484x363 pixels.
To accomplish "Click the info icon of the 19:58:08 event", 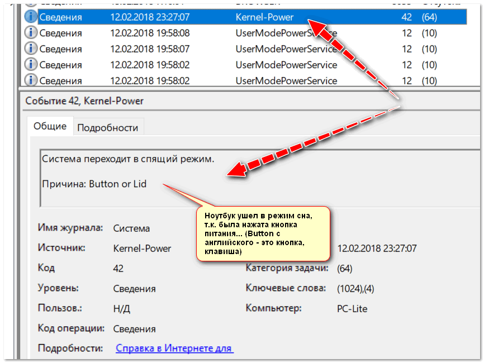I will click(31, 32).
